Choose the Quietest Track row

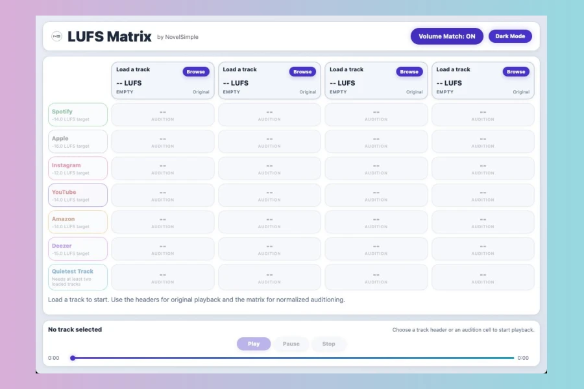(x=78, y=277)
